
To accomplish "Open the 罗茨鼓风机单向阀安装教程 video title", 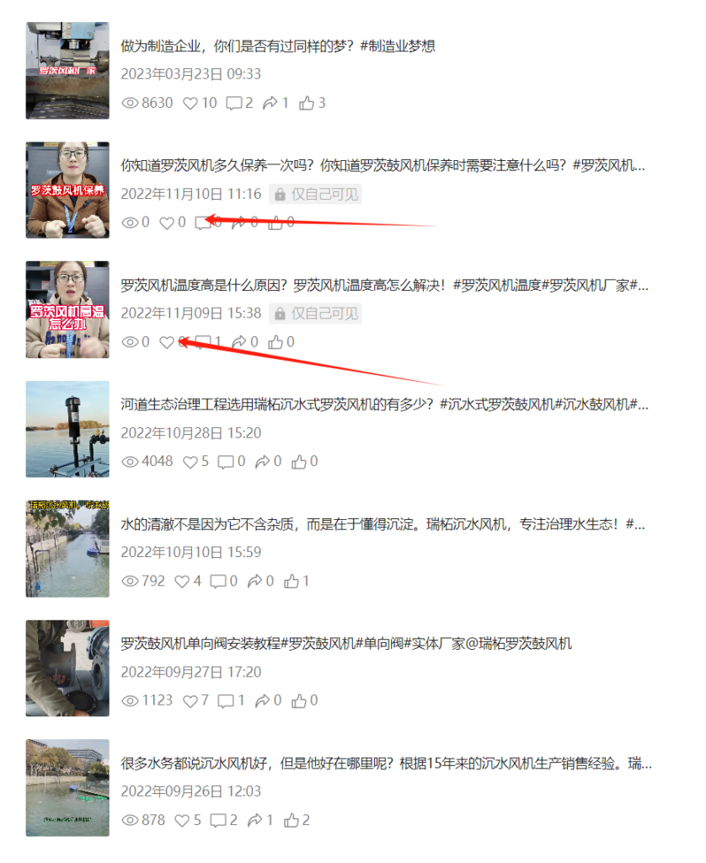I will [346, 643].
